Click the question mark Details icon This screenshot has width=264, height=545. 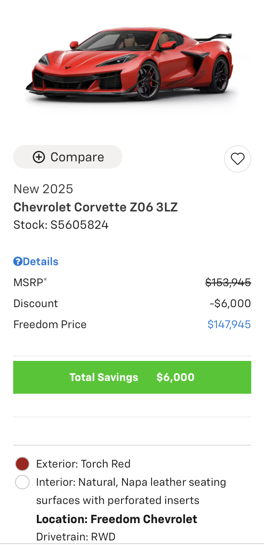(18, 262)
